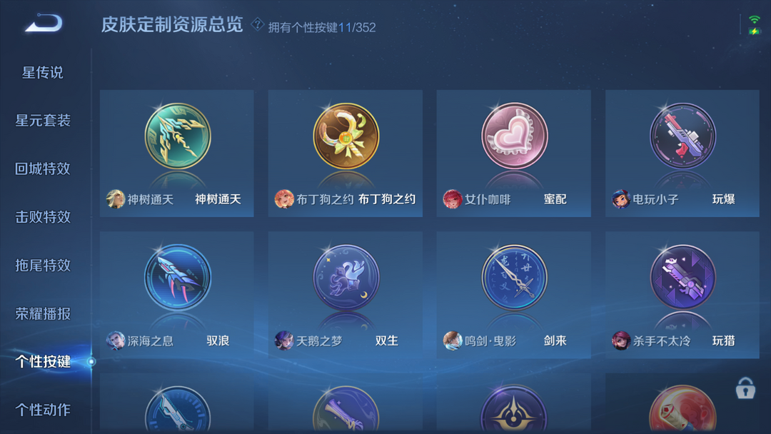Select the 个性动作 tab

coord(43,410)
